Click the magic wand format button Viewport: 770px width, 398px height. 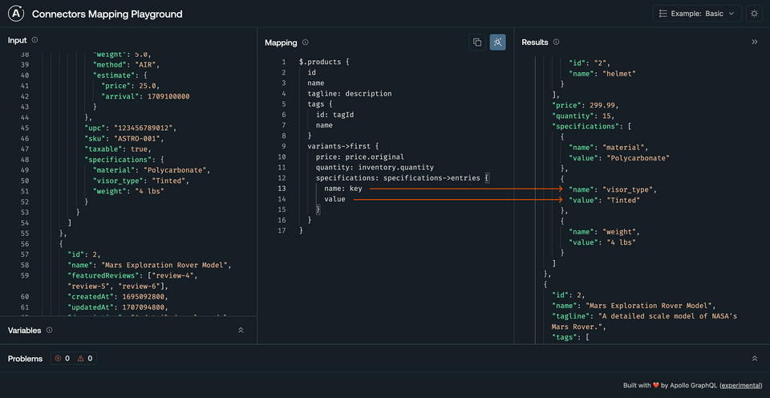point(497,43)
